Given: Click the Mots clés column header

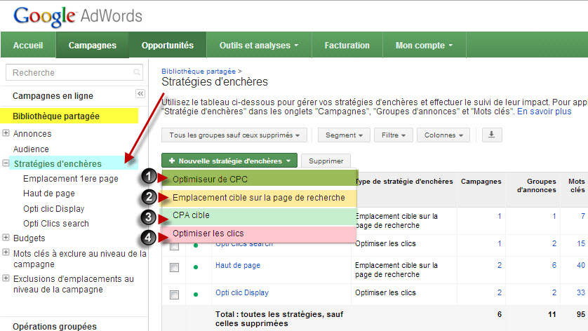Looking at the screenshot, I should [x=577, y=186].
